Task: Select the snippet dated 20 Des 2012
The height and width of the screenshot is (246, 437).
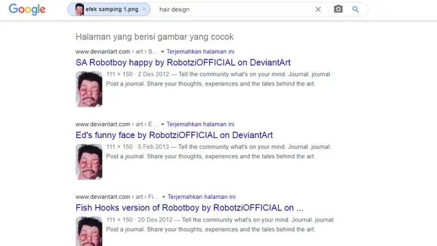Action: pos(221,225)
